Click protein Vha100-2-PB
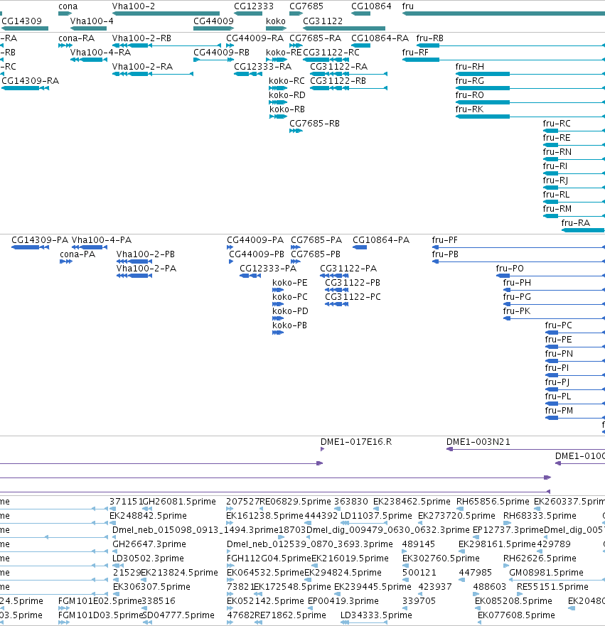605x626 pixels. point(134,261)
